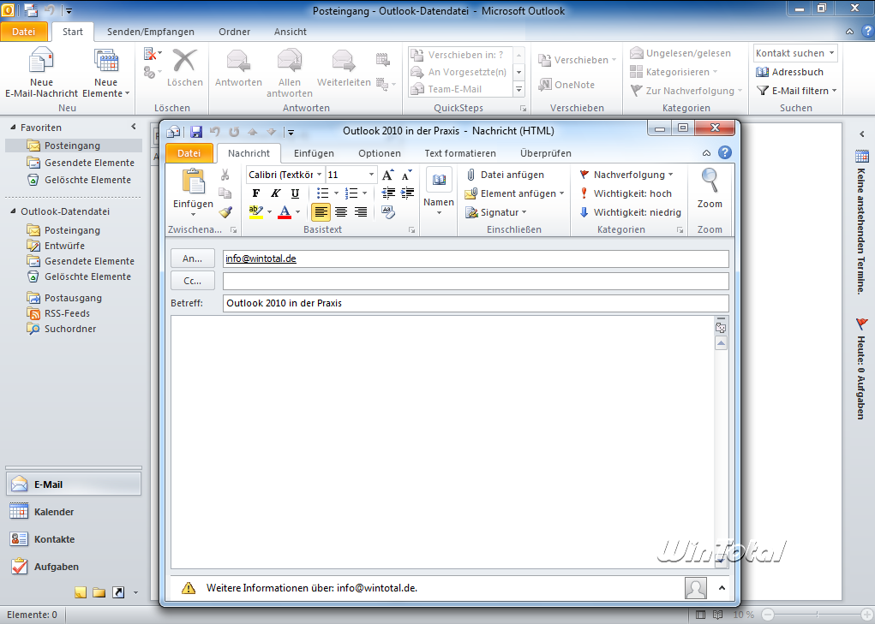875x624 pixels.
Task: Open Senden/Empfangen tab in main Outlook
Action: 151,32
